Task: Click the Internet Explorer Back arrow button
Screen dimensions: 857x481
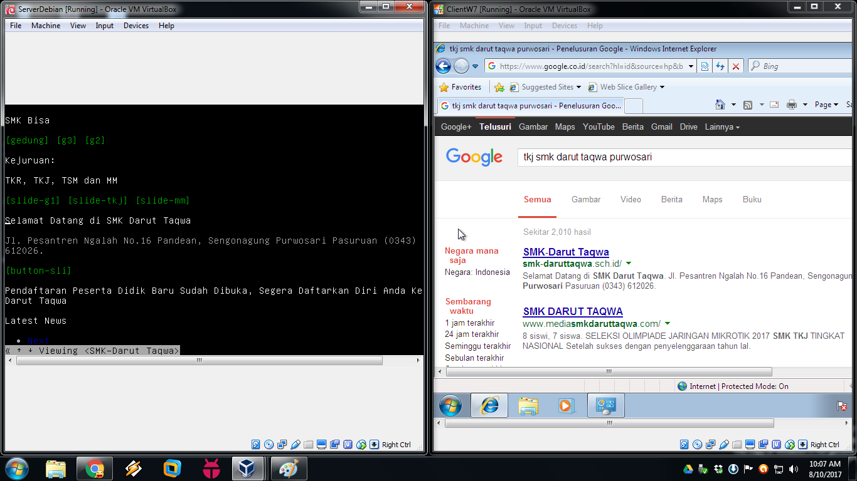Action: (443, 66)
